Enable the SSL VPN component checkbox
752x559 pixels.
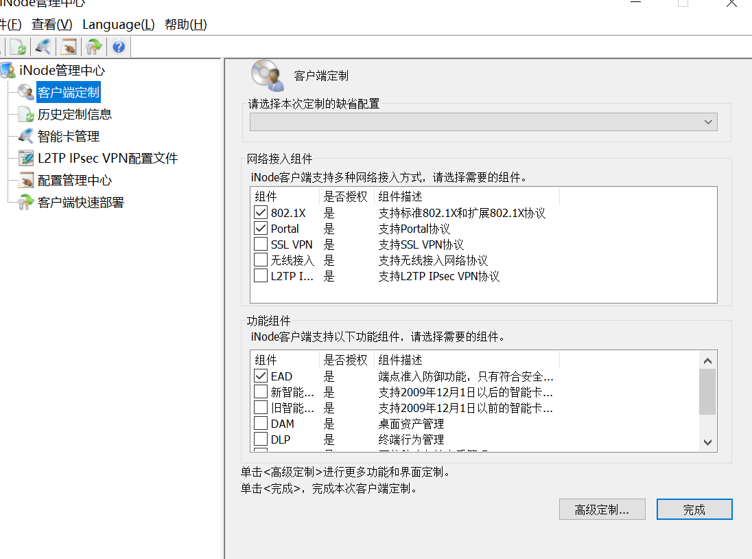tap(261, 244)
